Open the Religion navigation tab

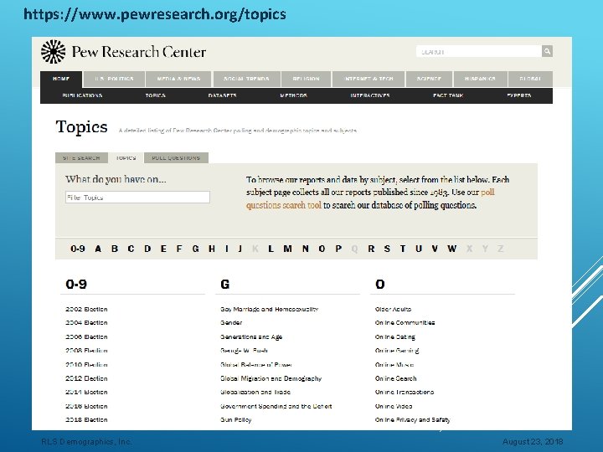tap(307, 79)
